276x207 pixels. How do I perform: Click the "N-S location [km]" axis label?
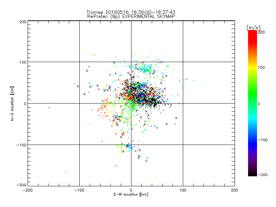(12, 103)
